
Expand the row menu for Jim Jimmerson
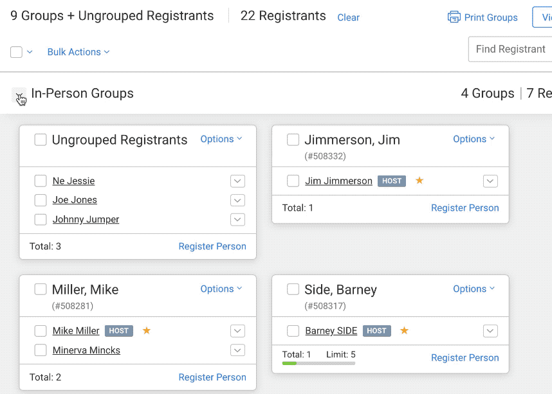click(x=490, y=181)
